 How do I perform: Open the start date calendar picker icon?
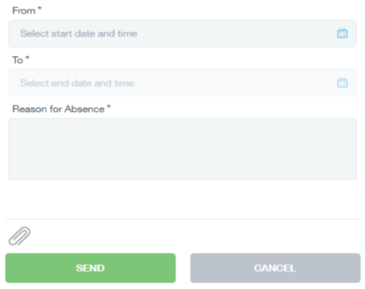(x=342, y=33)
